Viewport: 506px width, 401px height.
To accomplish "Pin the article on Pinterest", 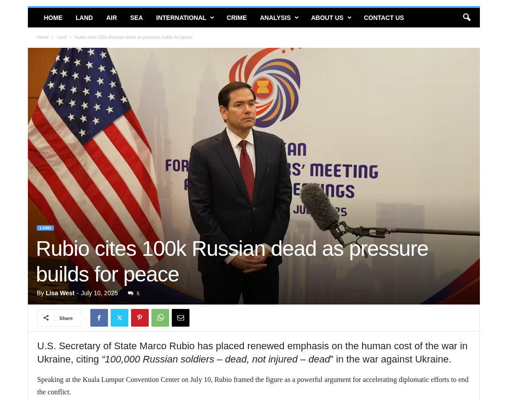I will (140, 318).
